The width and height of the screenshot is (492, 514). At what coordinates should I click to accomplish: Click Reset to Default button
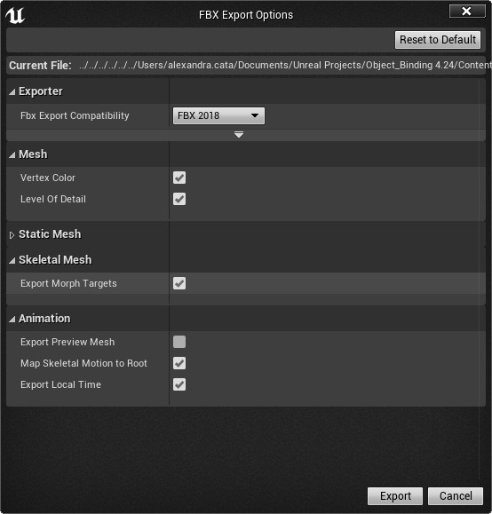click(x=438, y=40)
